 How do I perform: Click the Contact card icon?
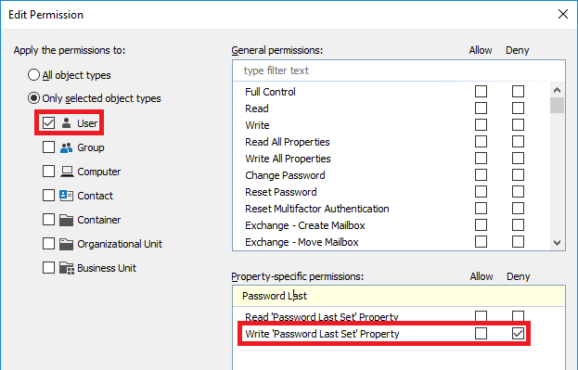(67, 196)
